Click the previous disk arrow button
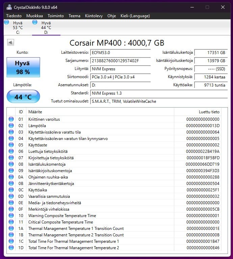233x259 pixels. click(10, 43)
